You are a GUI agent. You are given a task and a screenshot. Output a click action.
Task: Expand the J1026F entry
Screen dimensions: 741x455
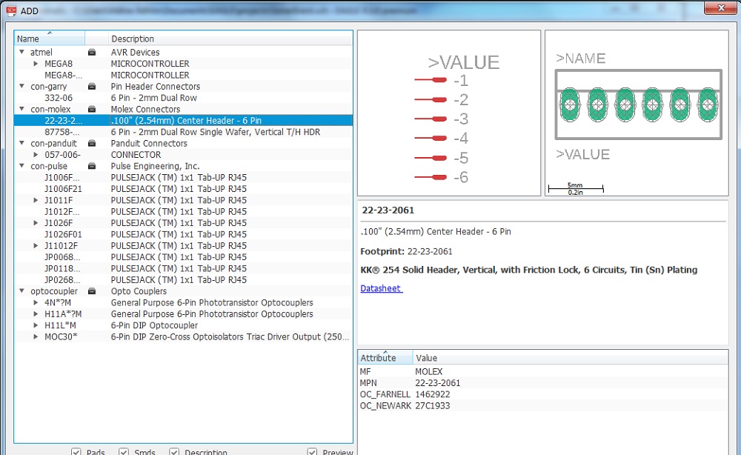pos(36,222)
